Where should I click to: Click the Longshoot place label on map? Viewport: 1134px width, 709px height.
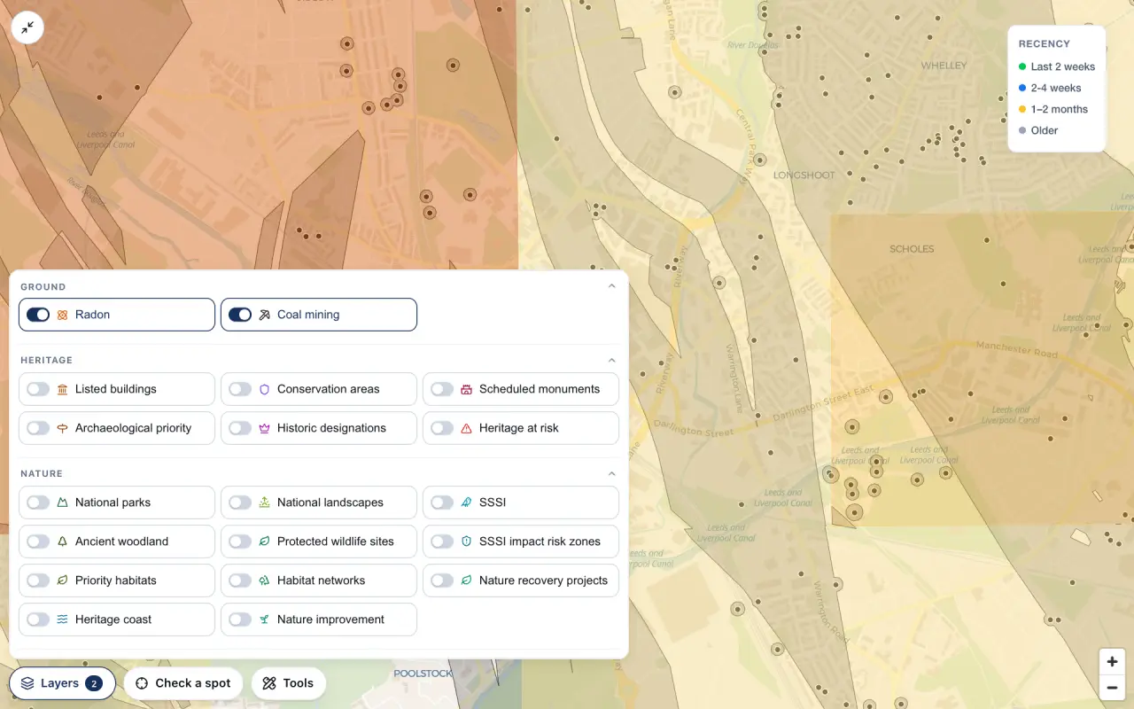(804, 175)
